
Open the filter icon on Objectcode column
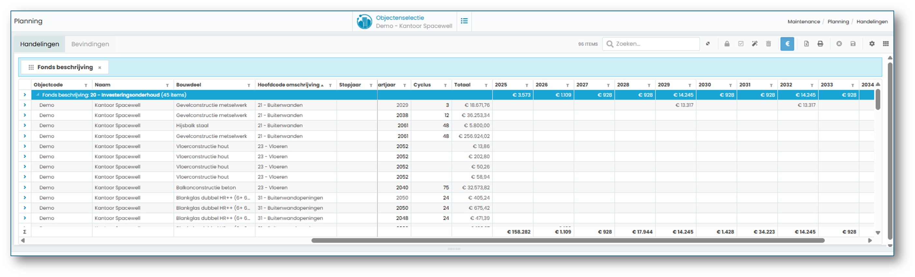tap(86, 85)
